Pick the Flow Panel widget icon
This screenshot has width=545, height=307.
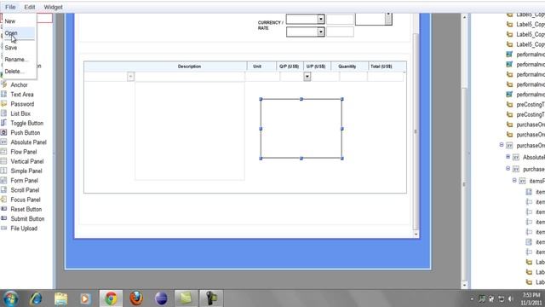tap(3, 152)
